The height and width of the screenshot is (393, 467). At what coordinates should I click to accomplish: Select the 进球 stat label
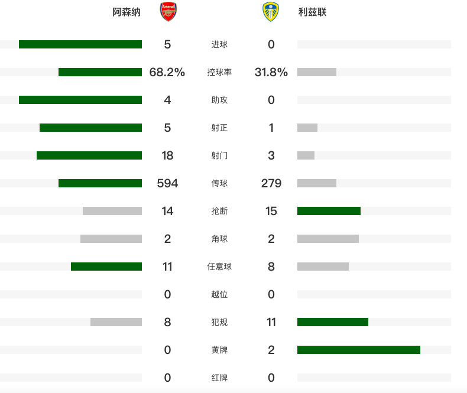pos(219,44)
